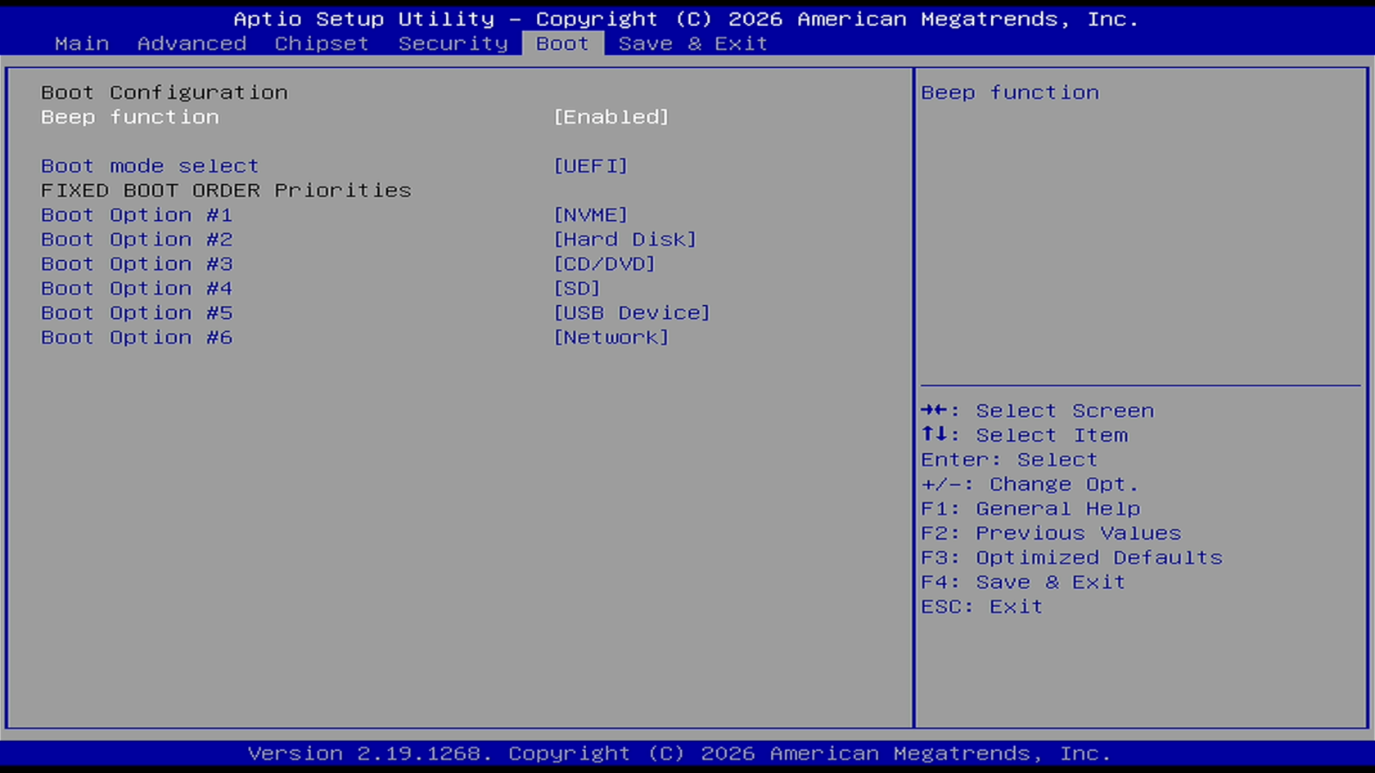Select the Boot Option #2 label
This screenshot has width=1375, height=773.
click(137, 240)
